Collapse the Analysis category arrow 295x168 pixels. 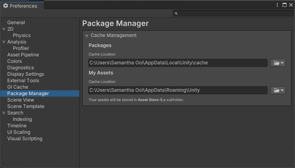(x=4, y=42)
